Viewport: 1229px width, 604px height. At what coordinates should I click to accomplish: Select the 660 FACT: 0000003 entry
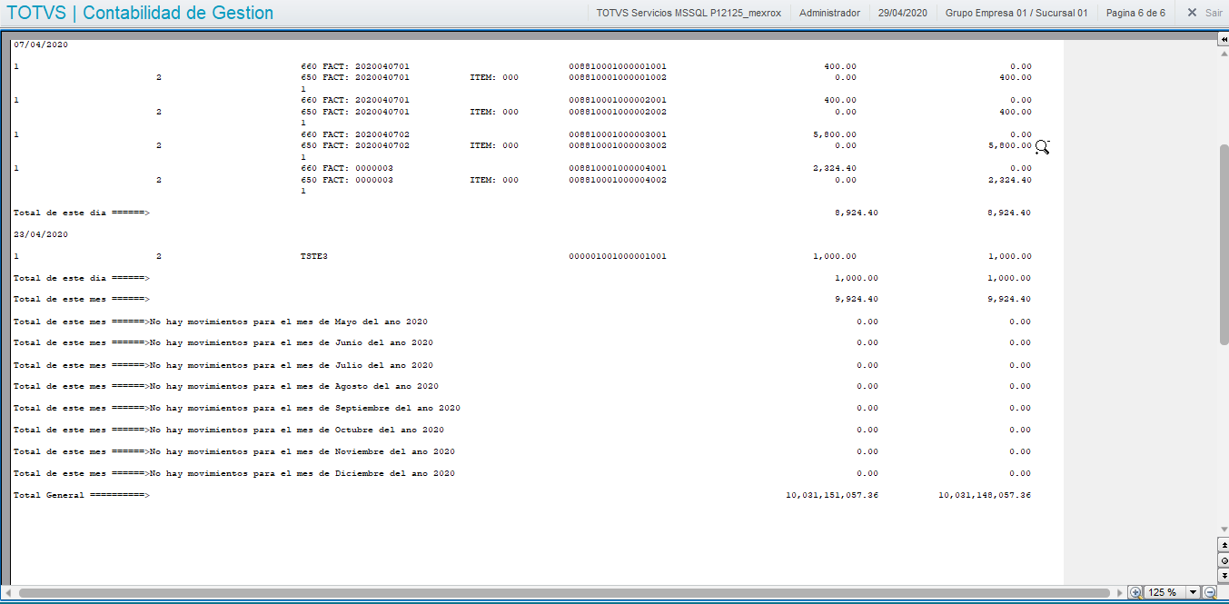(347, 168)
